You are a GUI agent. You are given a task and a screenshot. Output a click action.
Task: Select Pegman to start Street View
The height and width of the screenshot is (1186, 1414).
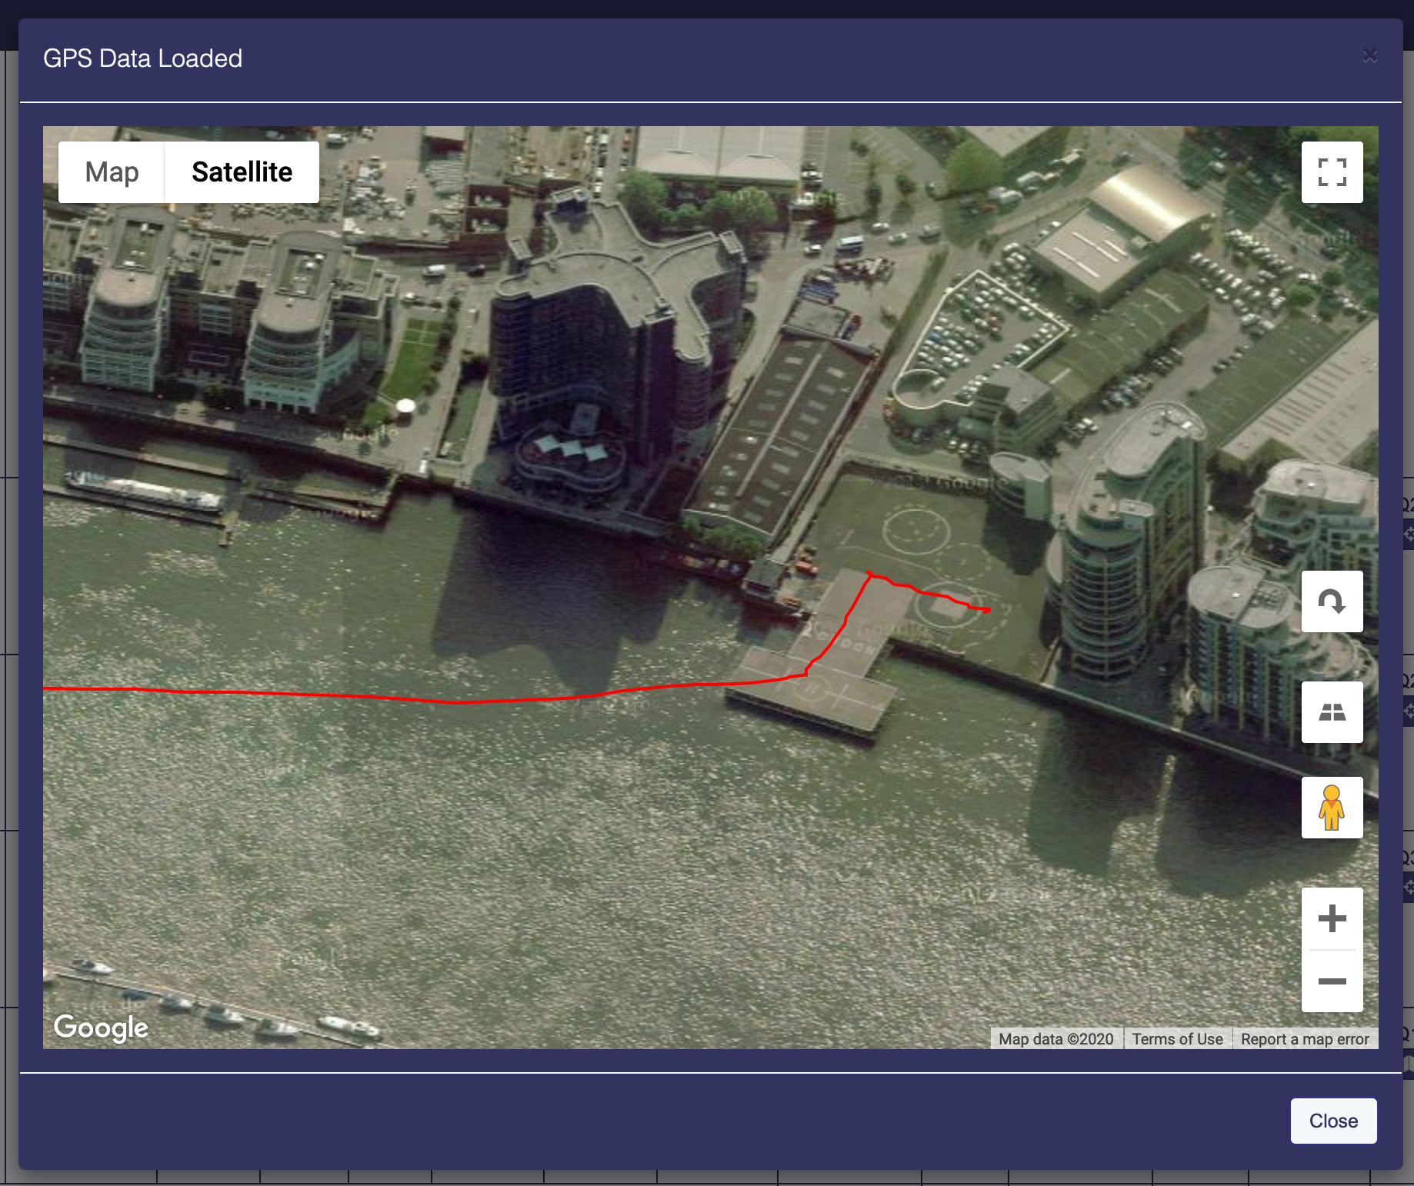pyautogui.click(x=1332, y=807)
